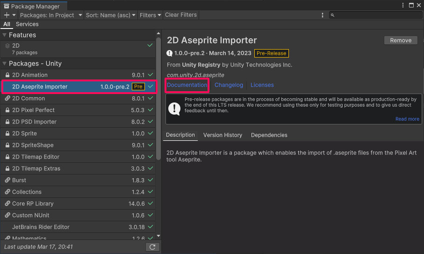Click the link icon beside Burst
Screen dimensions: 424x254
coord(7,180)
